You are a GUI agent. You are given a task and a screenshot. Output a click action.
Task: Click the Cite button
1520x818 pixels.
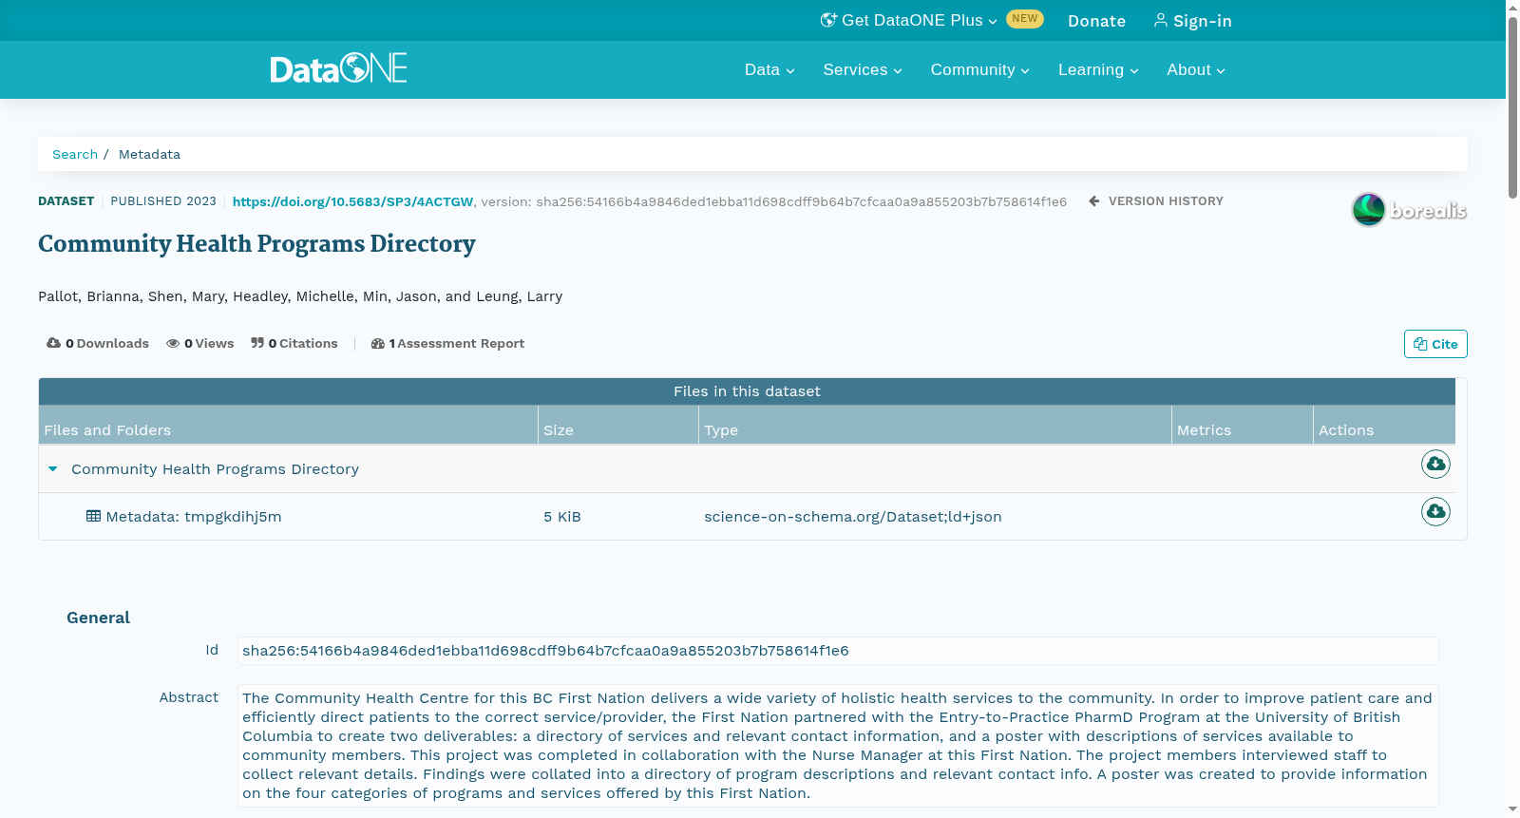(1435, 344)
